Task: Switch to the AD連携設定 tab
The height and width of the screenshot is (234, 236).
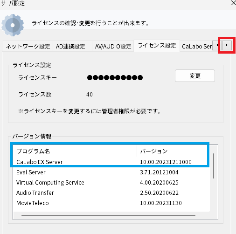Action: coord(72,46)
